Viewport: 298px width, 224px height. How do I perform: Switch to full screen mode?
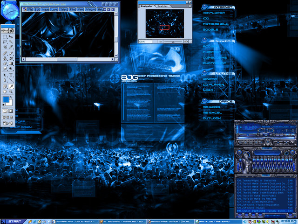12,117
